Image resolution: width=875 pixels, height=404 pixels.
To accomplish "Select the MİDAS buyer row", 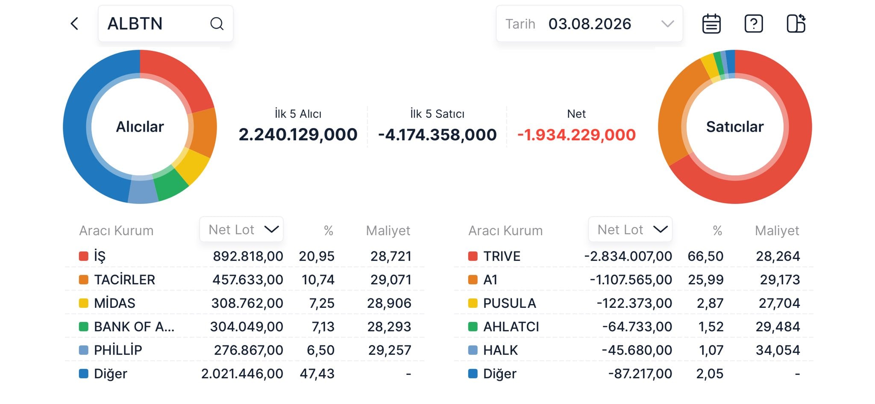I will point(245,303).
